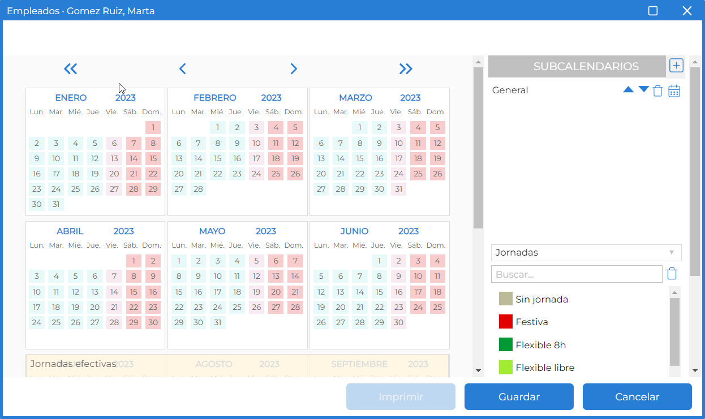Viewport: 705px width, 419px height.
Task: Click scroll-up arrow of jornadas list scrollbar
Action: click(674, 292)
